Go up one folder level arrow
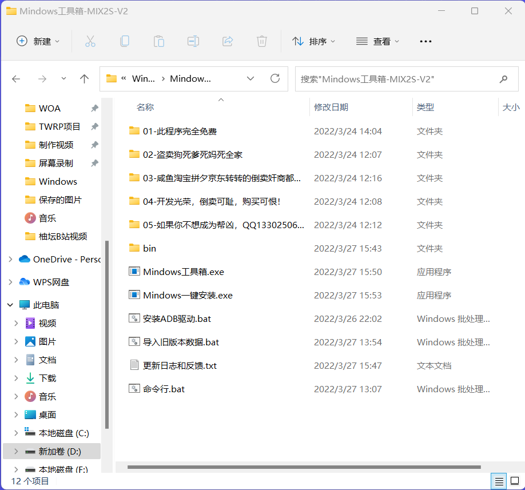Screen dimensions: 525x490 click(85, 79)
